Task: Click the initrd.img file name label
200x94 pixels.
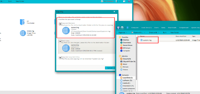Action: (x=30, y=31)
